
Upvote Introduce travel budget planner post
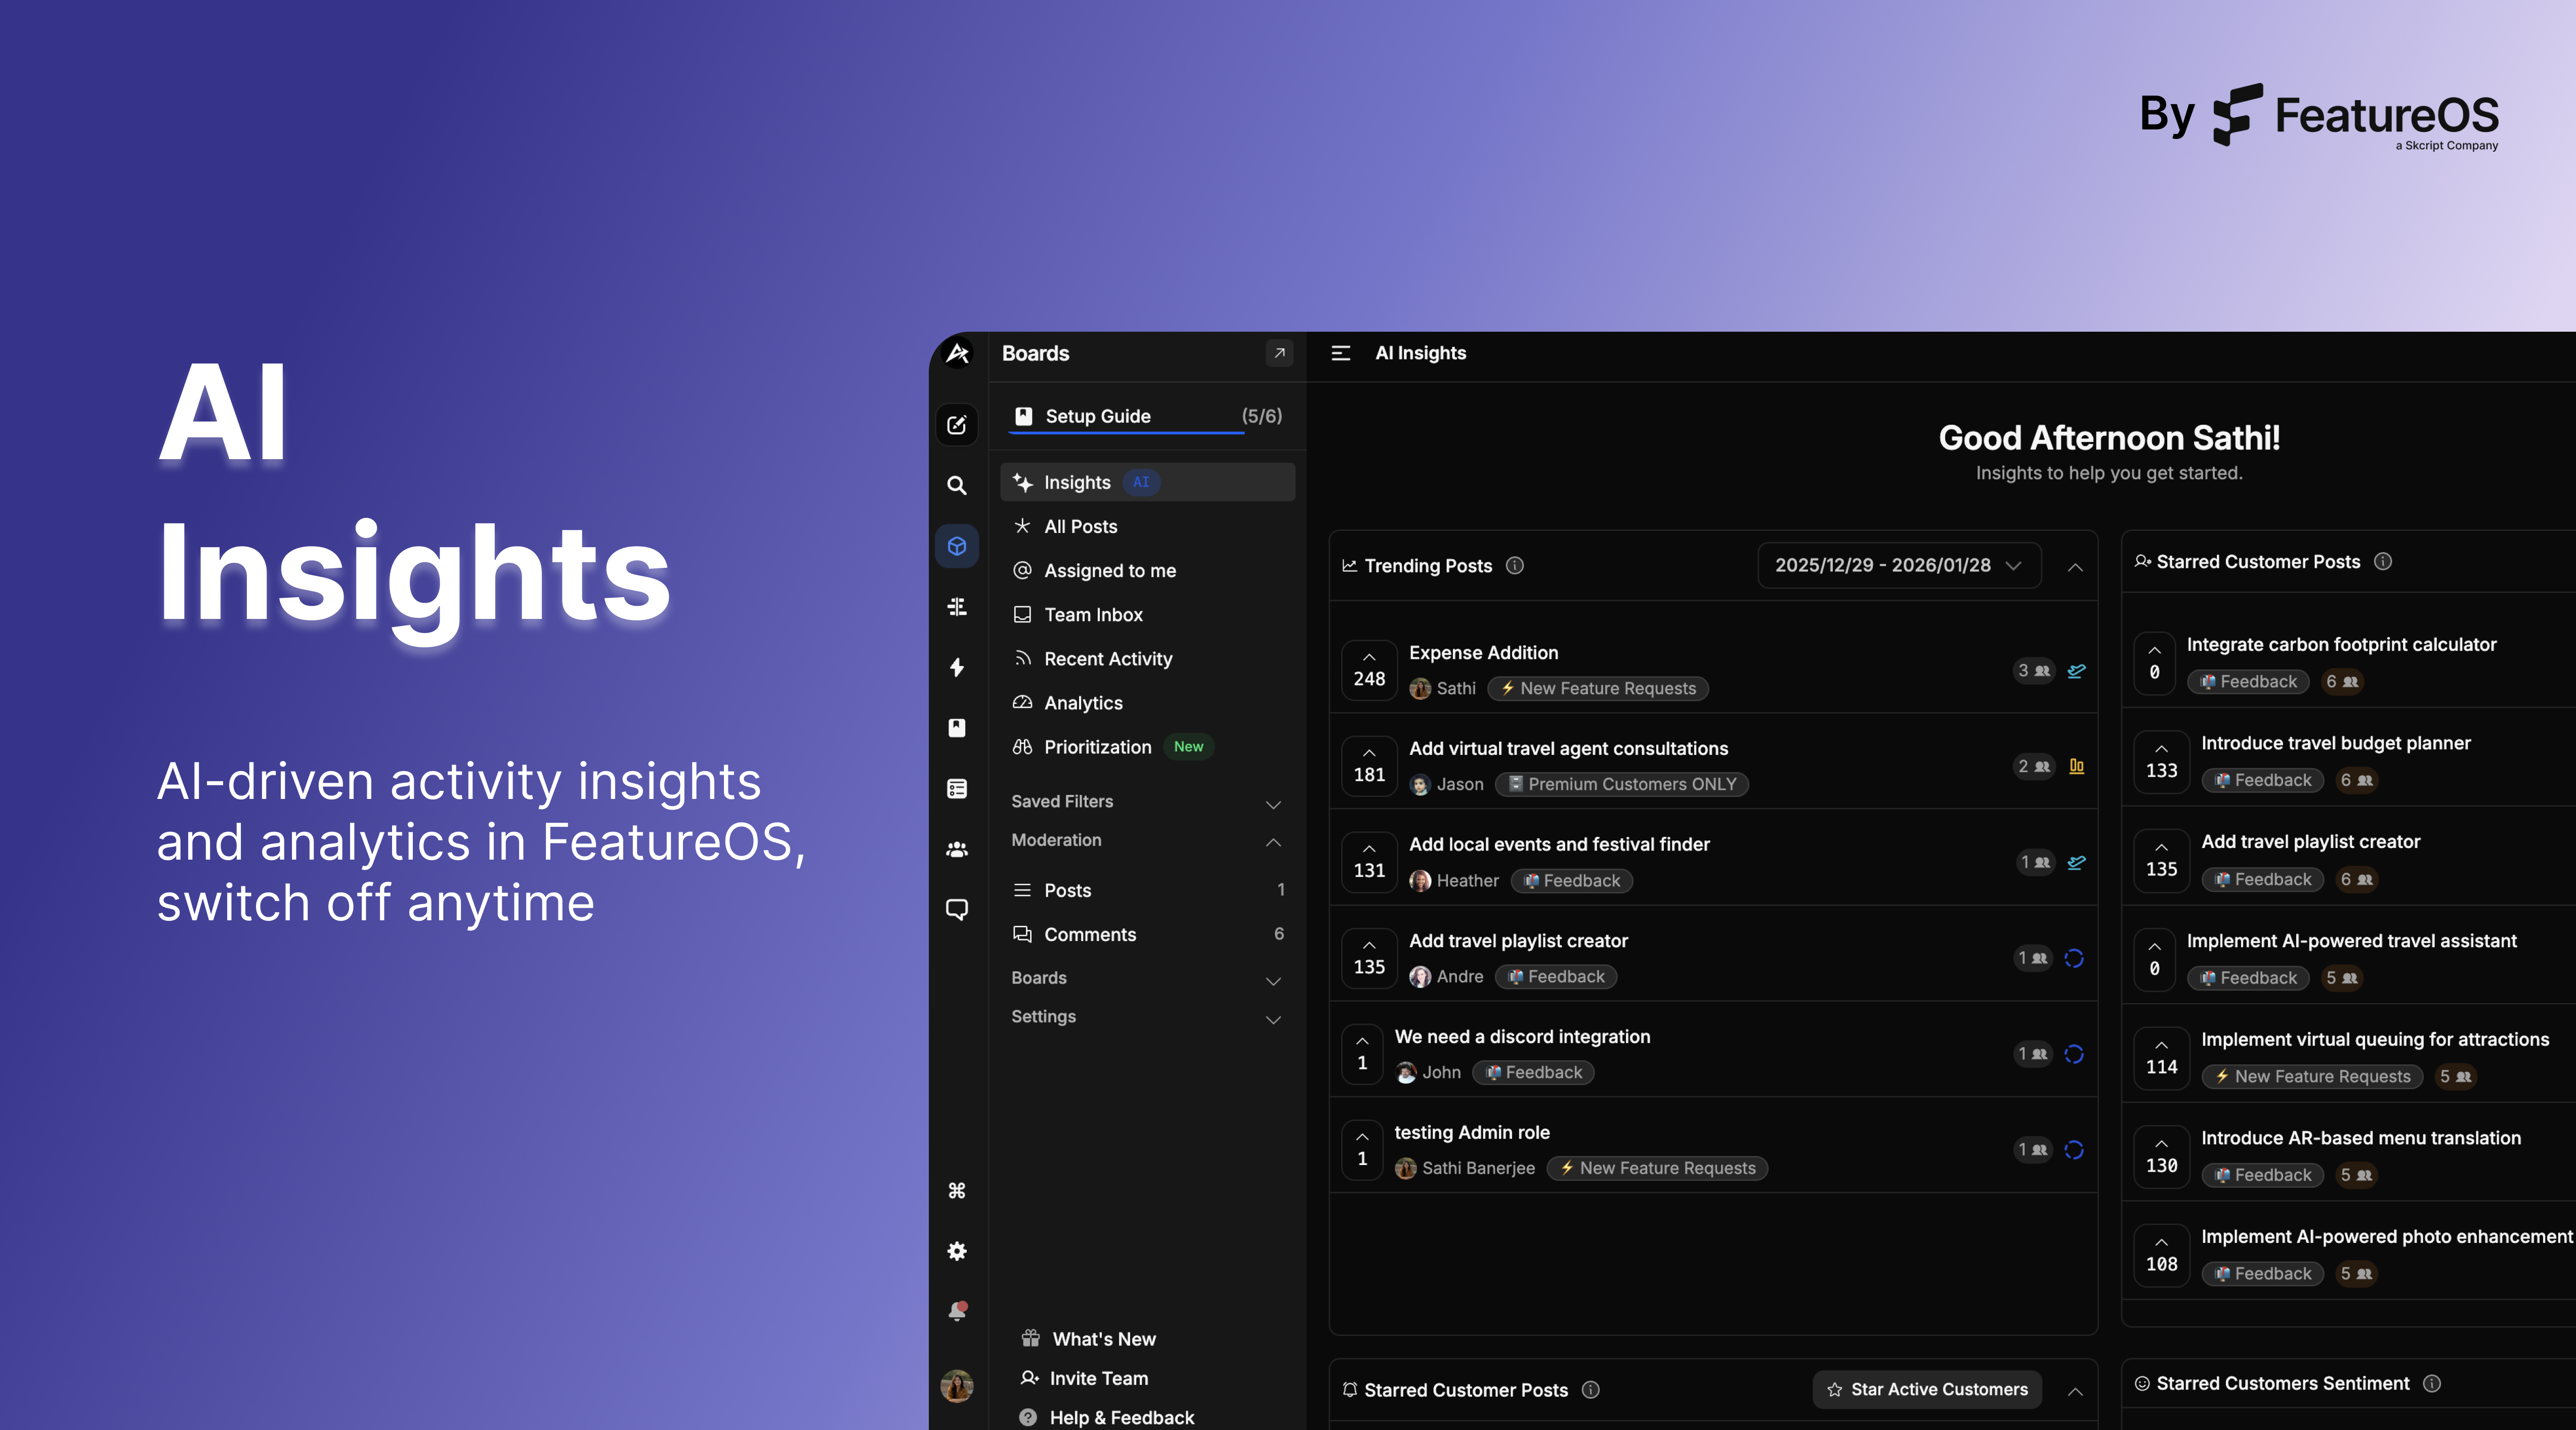coord(2161,762)
